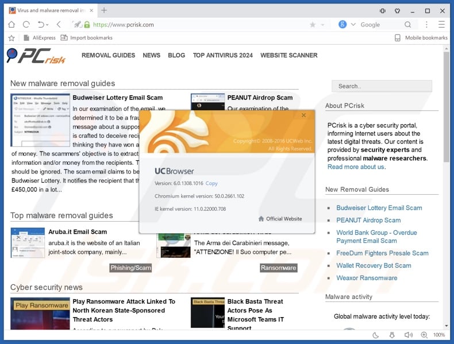Bookmark this page with the star icon
454x344 pixels.
(313, 25)
